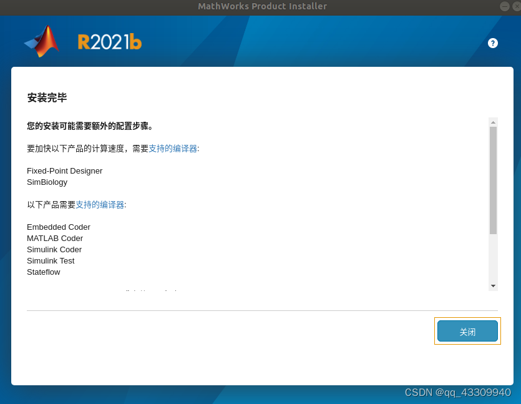The height and width of the screenshot is (404, 521).
Task: Select the MATLAB Coder entry
Action: (55, 239)
